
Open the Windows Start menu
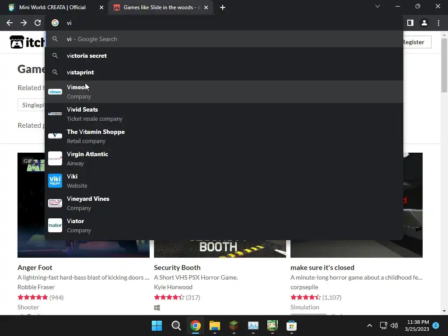[157, 325]
